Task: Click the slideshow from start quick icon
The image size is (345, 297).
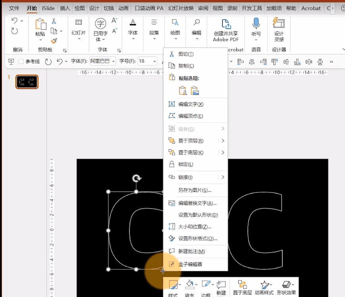Action: [11, 61]
